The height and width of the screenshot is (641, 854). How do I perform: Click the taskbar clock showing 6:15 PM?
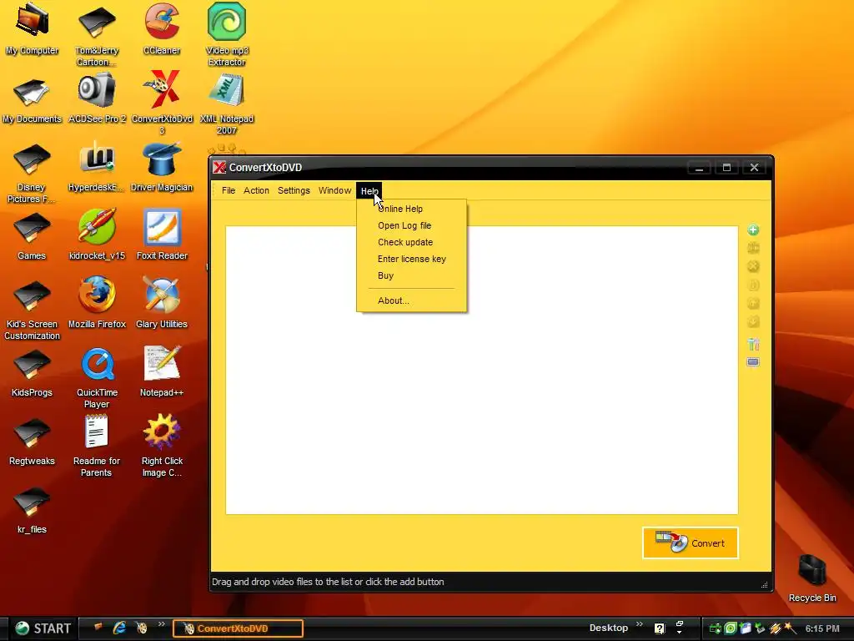(822, 628)
